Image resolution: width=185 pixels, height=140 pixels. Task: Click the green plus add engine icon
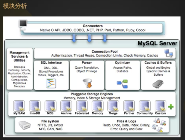(x=171, y=107)
